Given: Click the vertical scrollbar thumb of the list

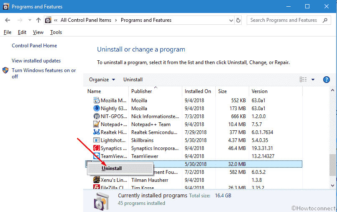Looking at the screenshot, I should [x=332, y=165].
